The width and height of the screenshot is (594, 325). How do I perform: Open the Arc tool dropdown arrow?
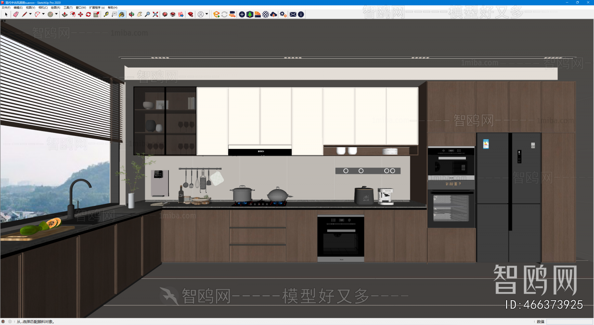(x=43, y=14)
